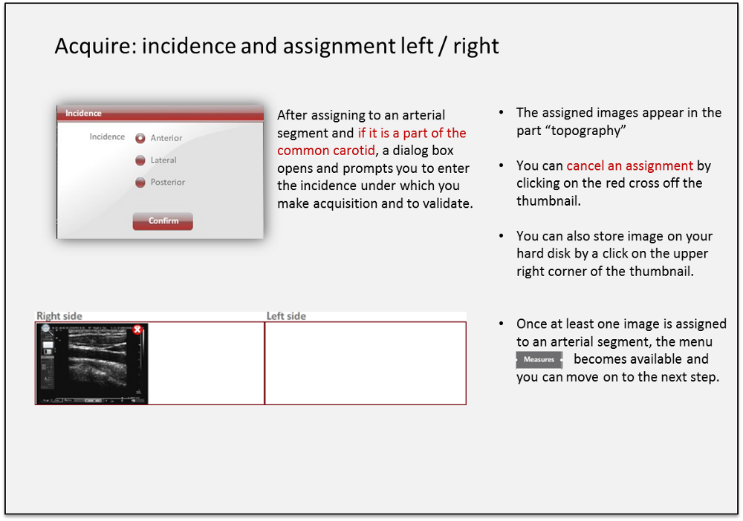Click the Incidence dialog title bar
The width and height of the screenshot is (743, 521).
point(160,113)
